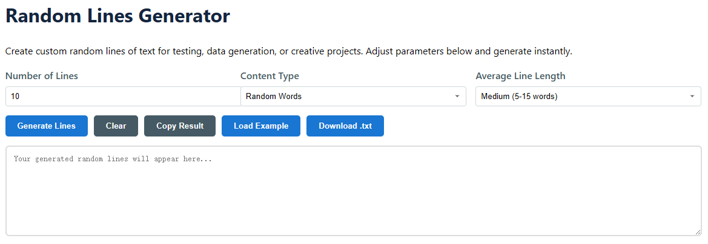Focus the Number of Lines input field

(121, 97)
